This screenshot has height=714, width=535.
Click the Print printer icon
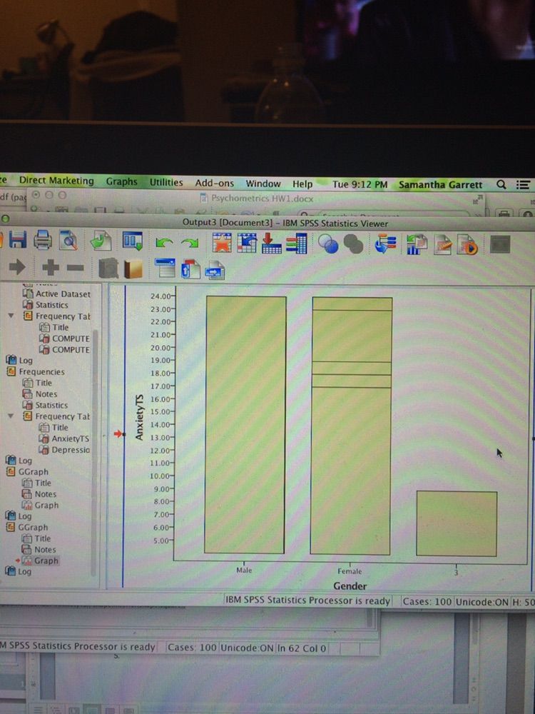click(x=43, y=240)
